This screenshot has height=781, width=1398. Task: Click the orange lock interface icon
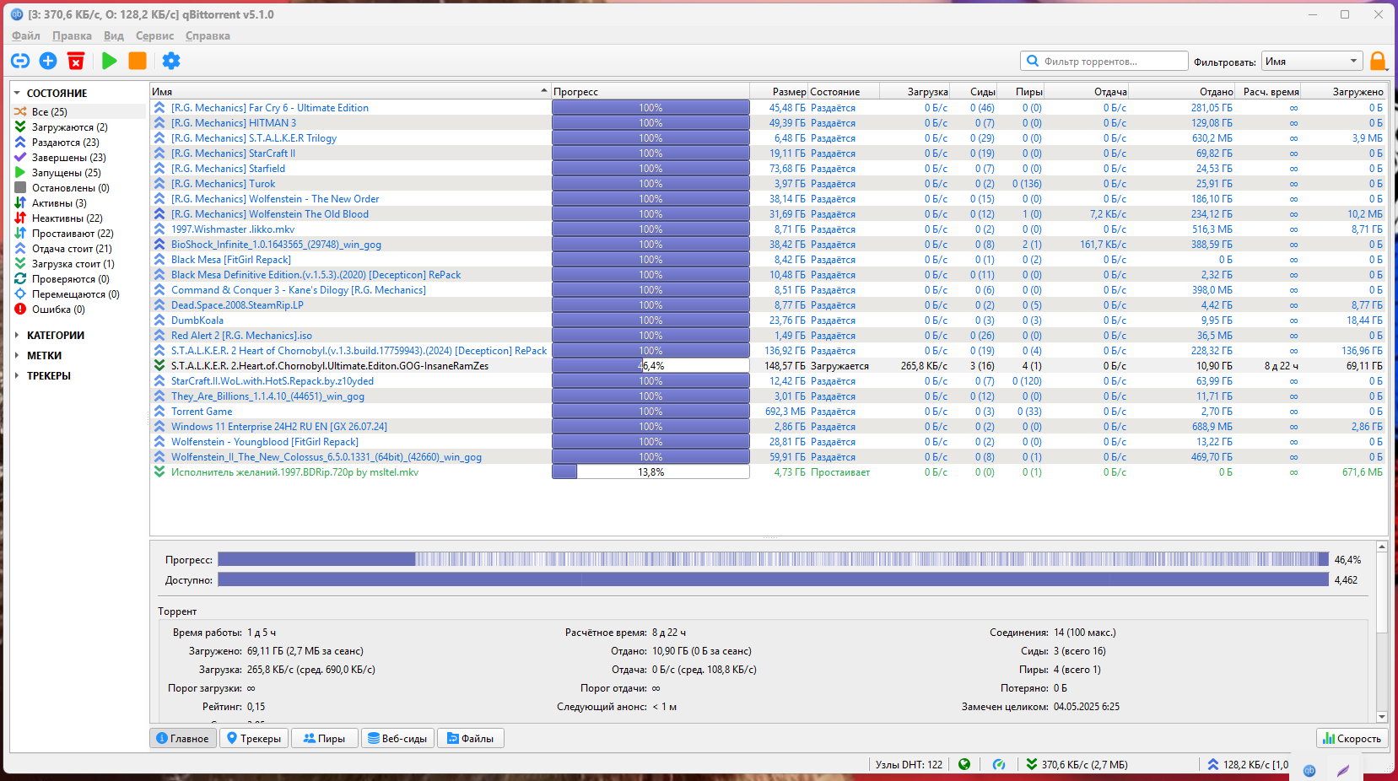pyautogui.click(x=1378, y=61)
